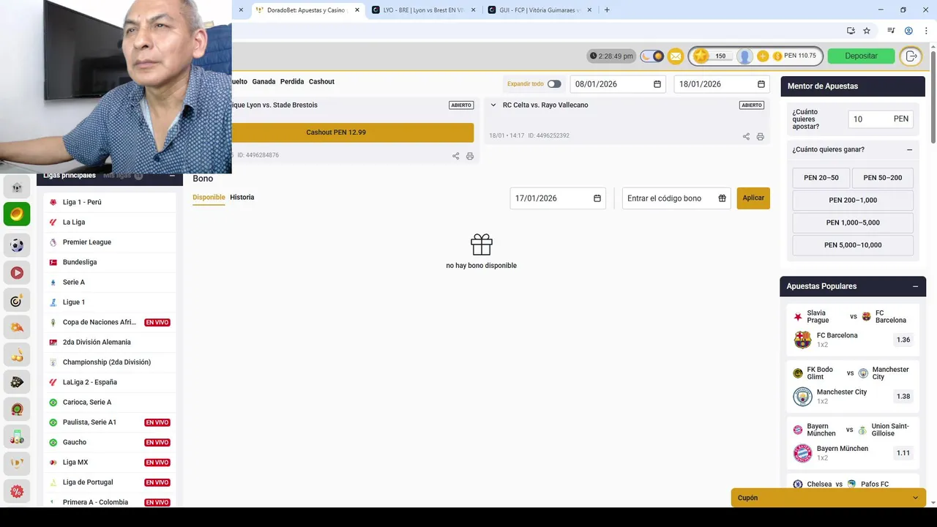The image size is (937, 527).
Task: Select the roulette casino sidebar icon
Action: click(x=17, y=409)
